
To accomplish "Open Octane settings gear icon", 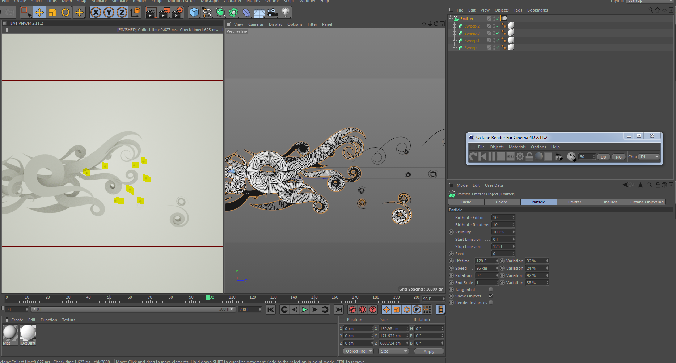I will (x=520, y=156).
